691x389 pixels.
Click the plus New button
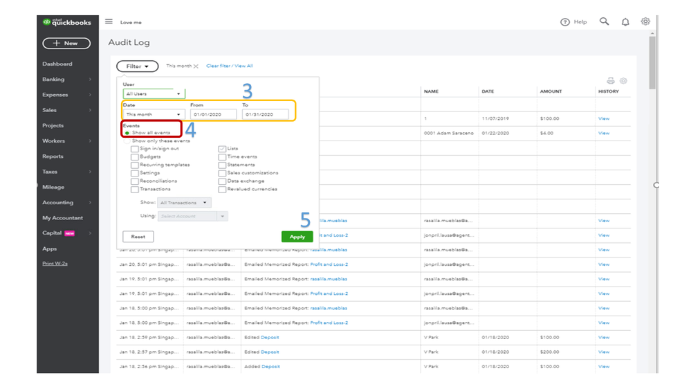pyautogui.click(x=66, y=43)
